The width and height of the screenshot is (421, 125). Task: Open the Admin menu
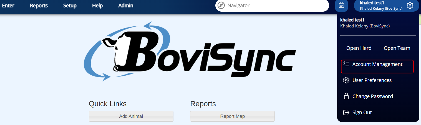(x=126, y=6)
